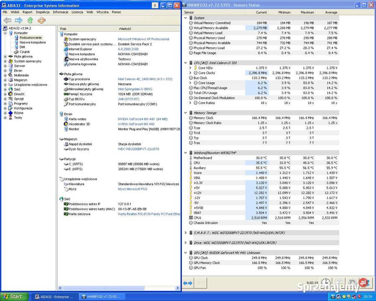Click the green up arrow in AIDA32 toolbar

pos(29,20)
